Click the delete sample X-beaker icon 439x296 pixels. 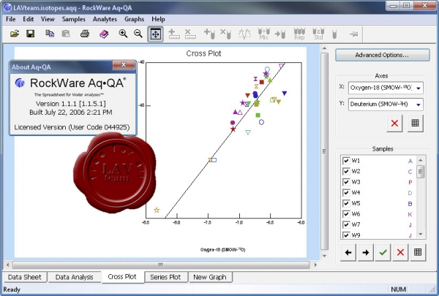coord(225,34)
